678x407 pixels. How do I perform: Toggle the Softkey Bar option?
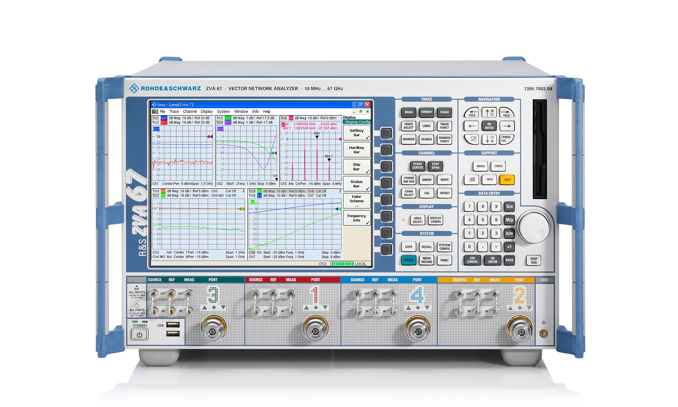(357, 133)
